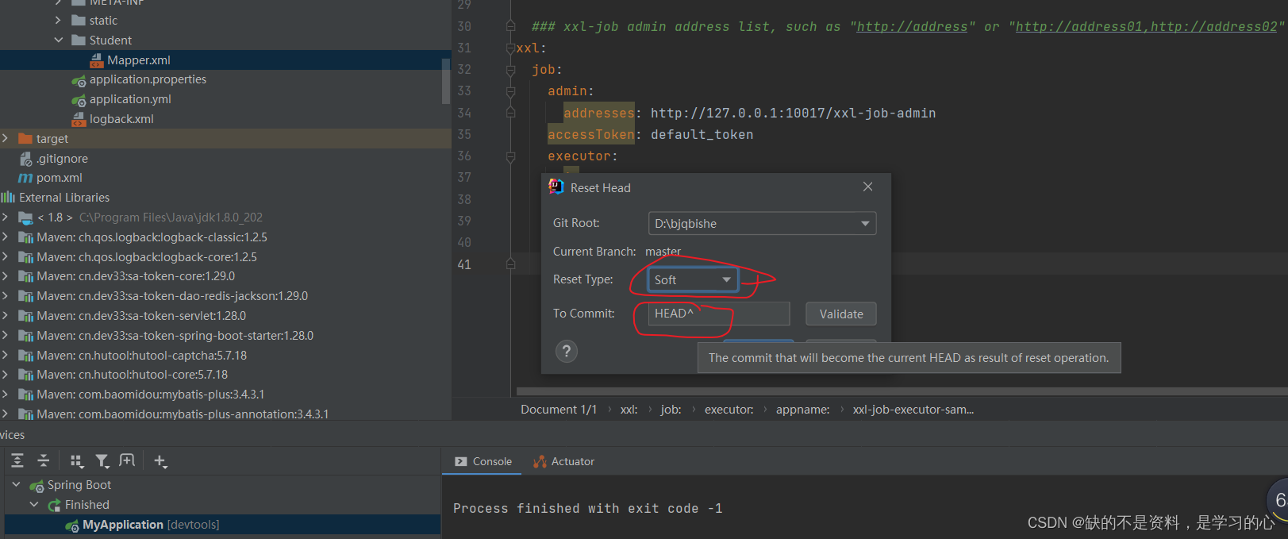1288x539 pixels.
Task: Click the application.properties spring icon
Action: click(79, 80)
